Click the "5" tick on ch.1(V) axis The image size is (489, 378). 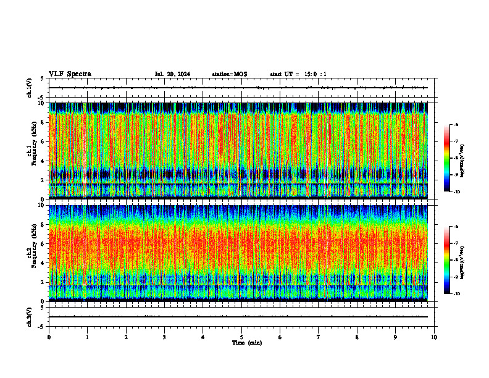click(43, 78)
